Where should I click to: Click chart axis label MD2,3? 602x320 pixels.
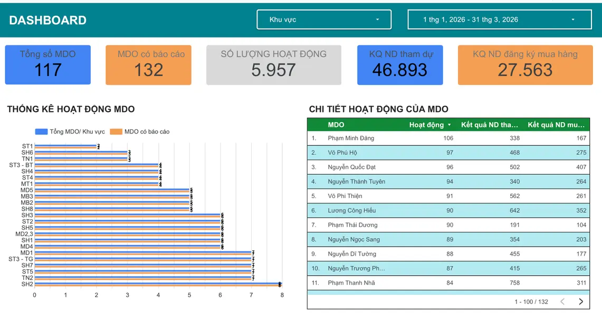coord(24,234)
